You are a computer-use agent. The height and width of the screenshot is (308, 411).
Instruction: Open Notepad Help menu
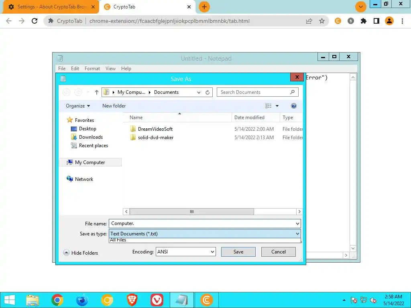[126, 68]
